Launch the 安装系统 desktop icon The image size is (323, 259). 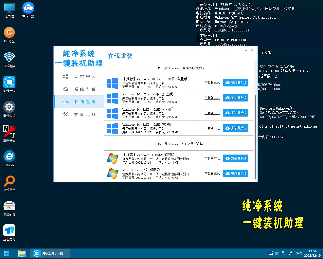tap(9, 84)
